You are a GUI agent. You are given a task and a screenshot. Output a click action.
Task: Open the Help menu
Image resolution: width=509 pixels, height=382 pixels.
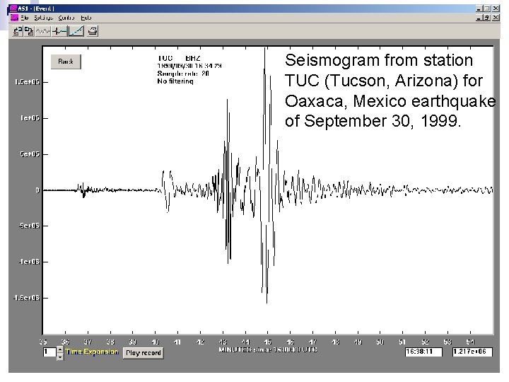click(x=86, y=18)
